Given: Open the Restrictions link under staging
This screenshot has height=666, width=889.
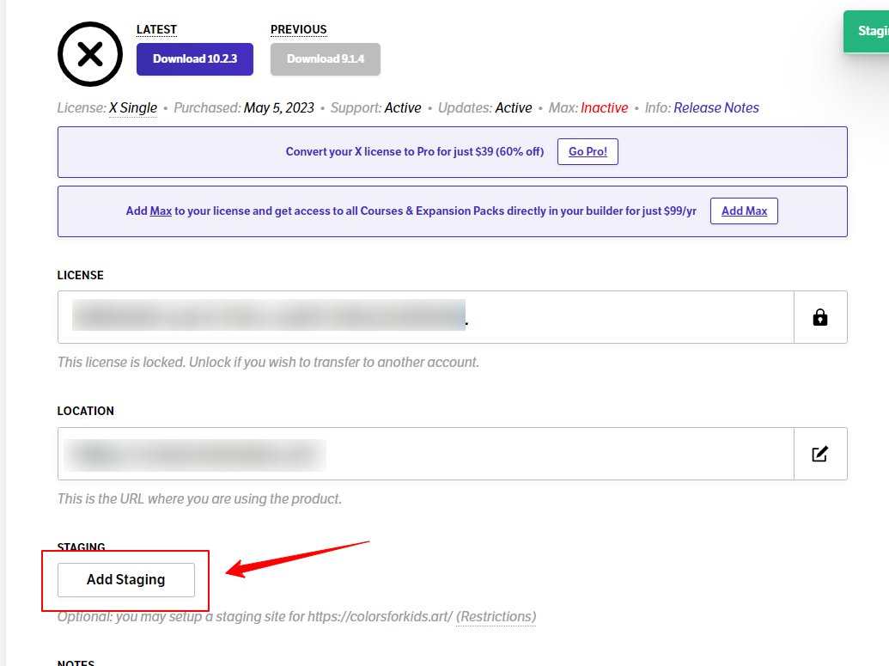Looking at the screenshot, I should 496,617.
